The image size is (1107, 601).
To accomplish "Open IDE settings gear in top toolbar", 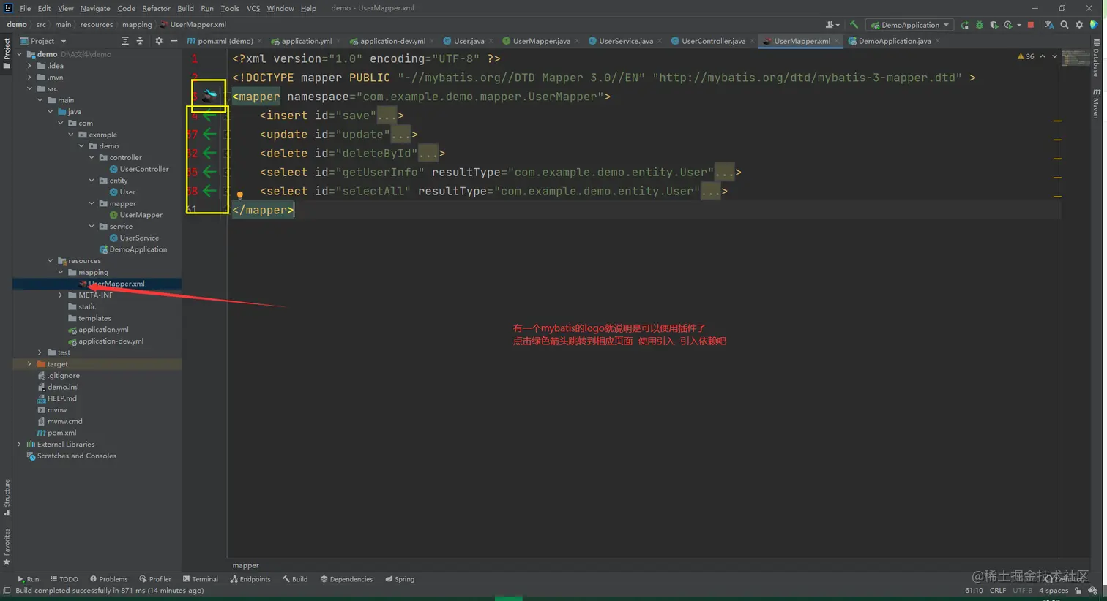I will point(1079,25).
